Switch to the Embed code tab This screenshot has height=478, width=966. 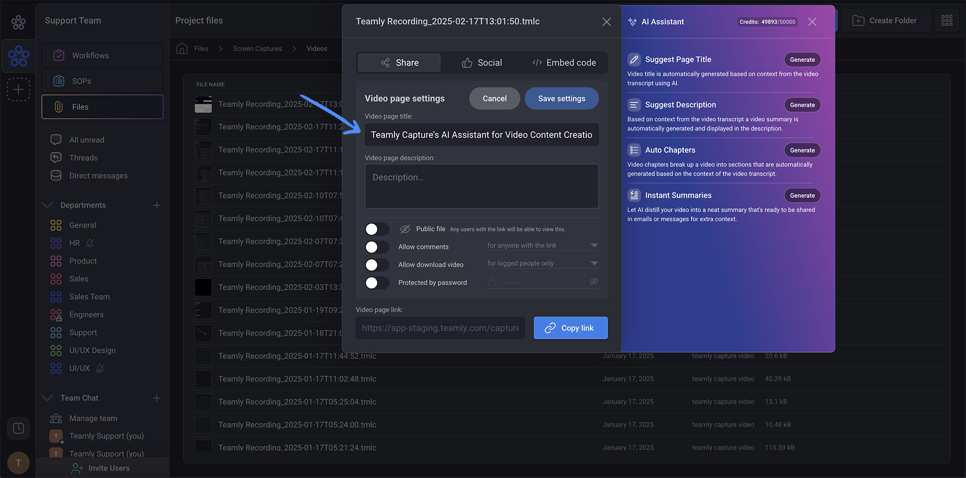coord(564,63)
